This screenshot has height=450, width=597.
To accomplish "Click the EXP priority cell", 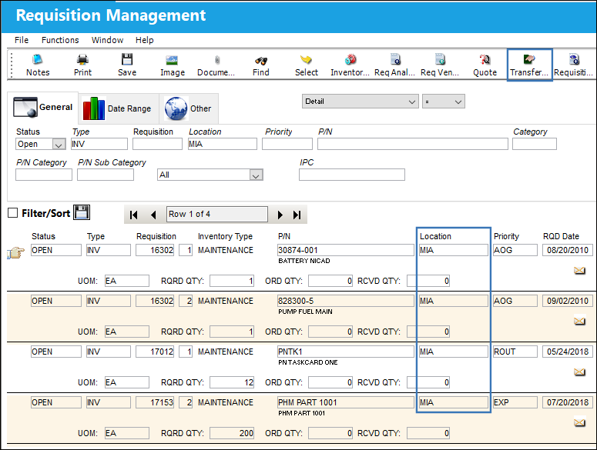I will [515, 402].
